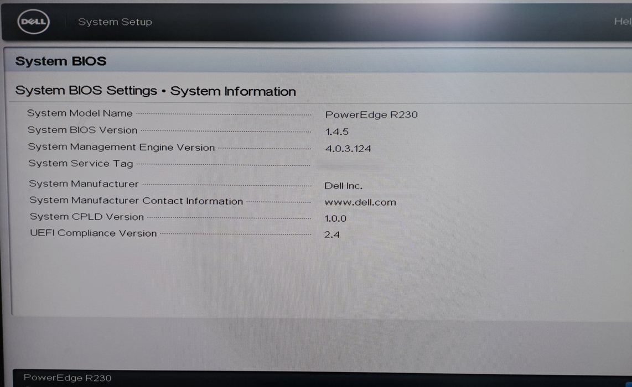Select the System Model Name label
Screen dimensions: 632x387
(80, 113)
